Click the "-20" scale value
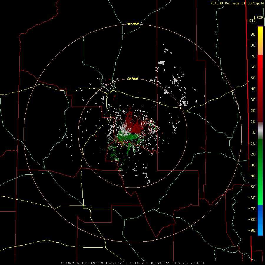The image size is (265, 265). pyautogui.click(x=252, y=154)
